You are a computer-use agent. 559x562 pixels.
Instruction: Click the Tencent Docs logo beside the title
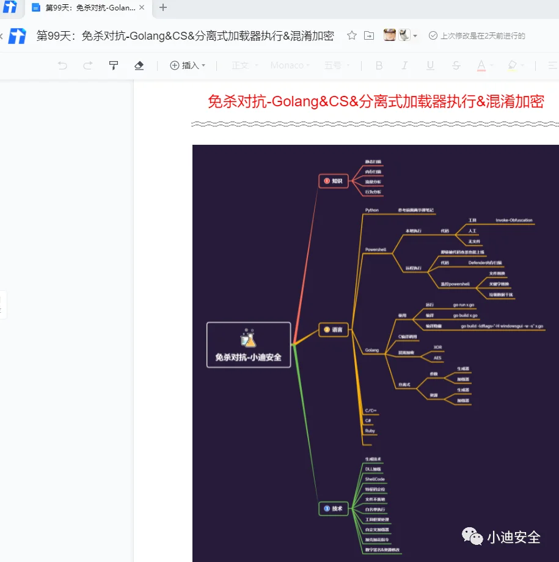17,36
